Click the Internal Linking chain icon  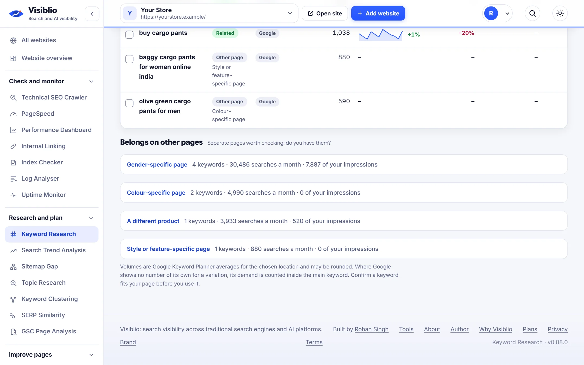(x=13, y=146)
